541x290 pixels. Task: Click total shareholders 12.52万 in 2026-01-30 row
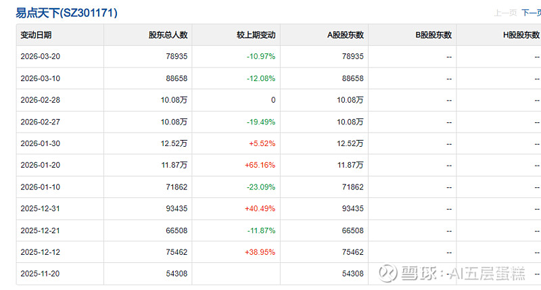[x=174, y=143]
